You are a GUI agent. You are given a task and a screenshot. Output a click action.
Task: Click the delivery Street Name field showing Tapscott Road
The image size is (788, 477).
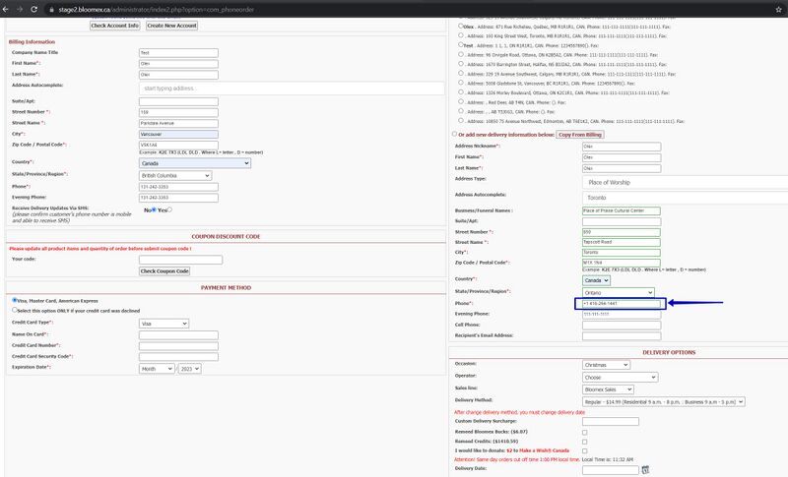[622, 242]
